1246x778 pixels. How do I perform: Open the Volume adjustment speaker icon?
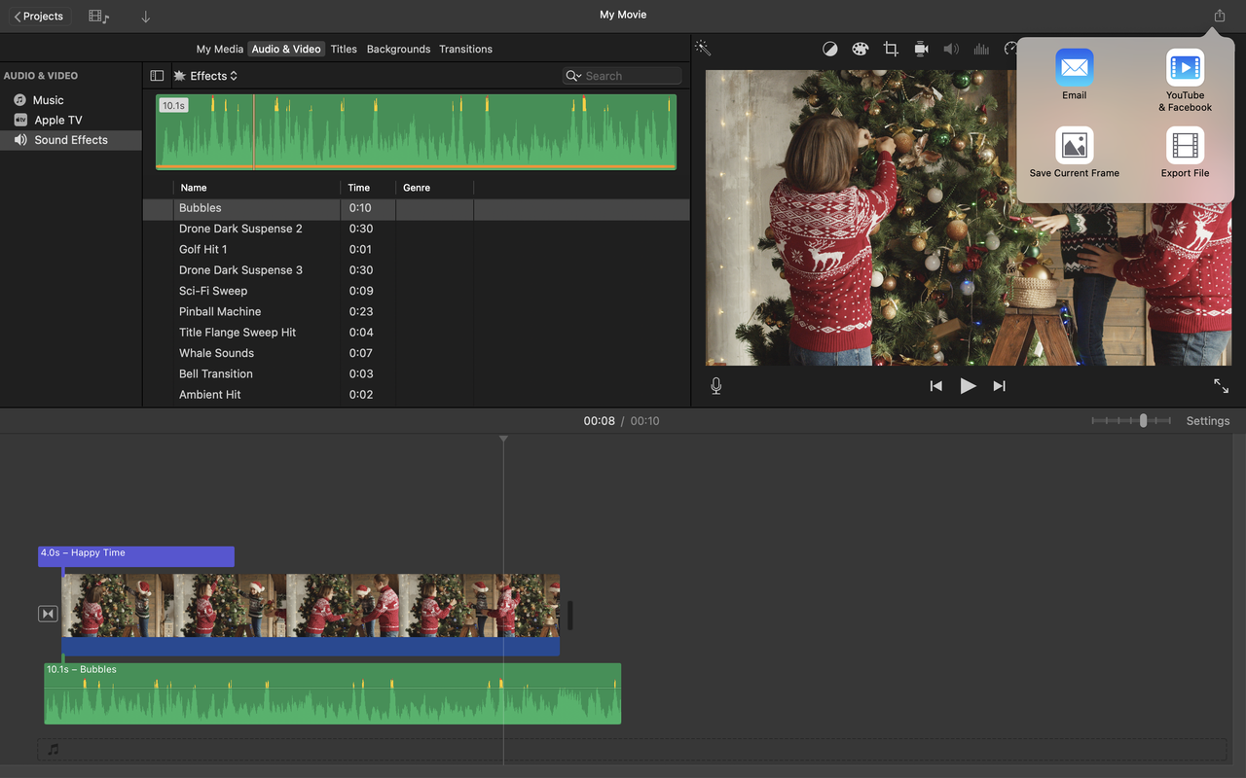click(950, 48)
